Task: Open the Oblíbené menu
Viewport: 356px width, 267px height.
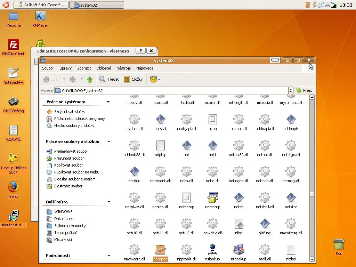Action: tap(104, 68)
